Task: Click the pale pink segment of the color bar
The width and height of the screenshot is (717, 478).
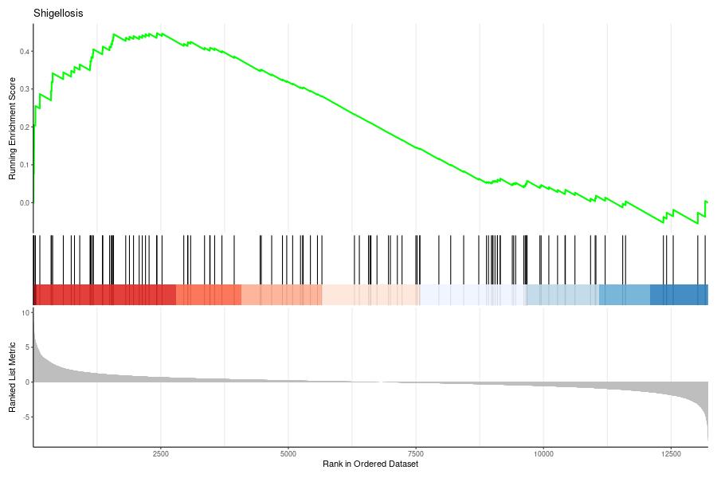Action: (x=370, y=295)
